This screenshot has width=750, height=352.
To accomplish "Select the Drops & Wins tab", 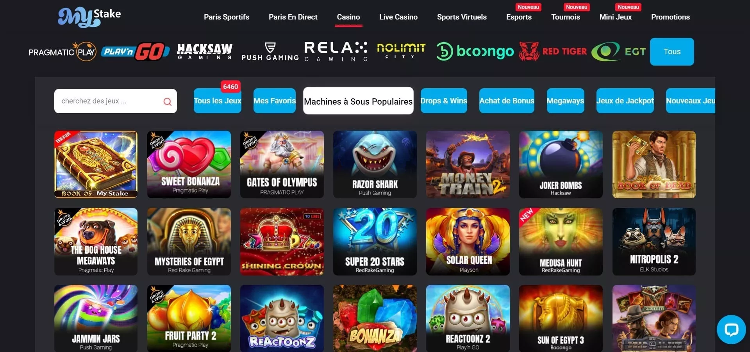I will click(x=444, y=101).
